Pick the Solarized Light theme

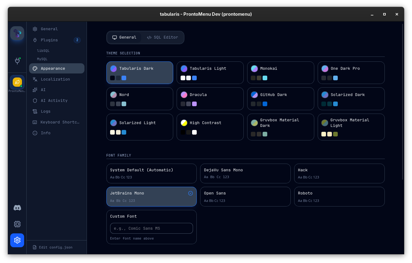(x=140, y=127)
